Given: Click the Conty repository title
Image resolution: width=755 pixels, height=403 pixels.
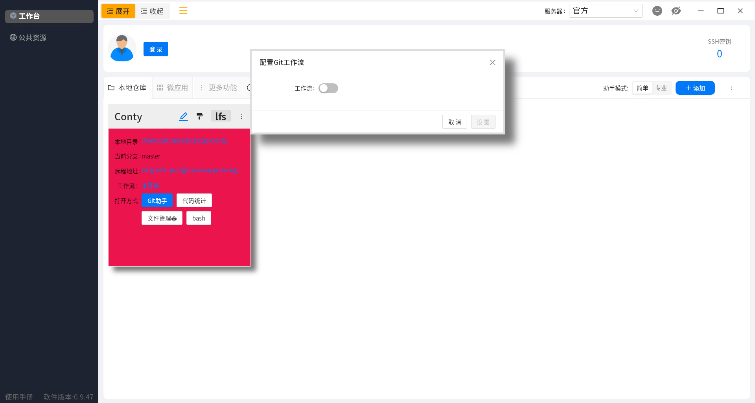Looking at the screenshot, I should point(128,117).
